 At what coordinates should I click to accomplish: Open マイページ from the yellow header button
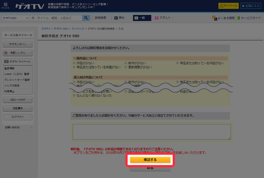pos(229,6)
